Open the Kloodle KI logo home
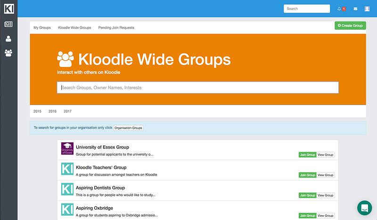 click(x=9, y=8)
